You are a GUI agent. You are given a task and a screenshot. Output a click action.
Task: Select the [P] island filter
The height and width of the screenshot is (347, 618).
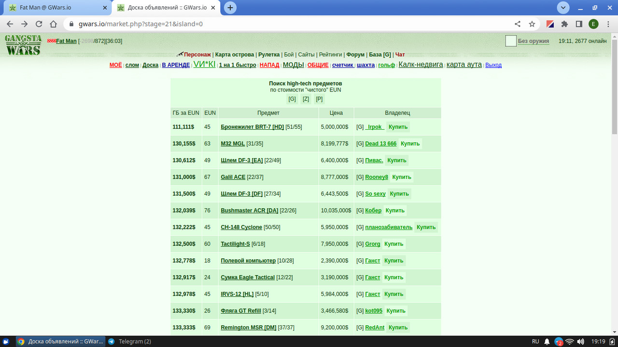pyautogui.click(x=319, y=99)
